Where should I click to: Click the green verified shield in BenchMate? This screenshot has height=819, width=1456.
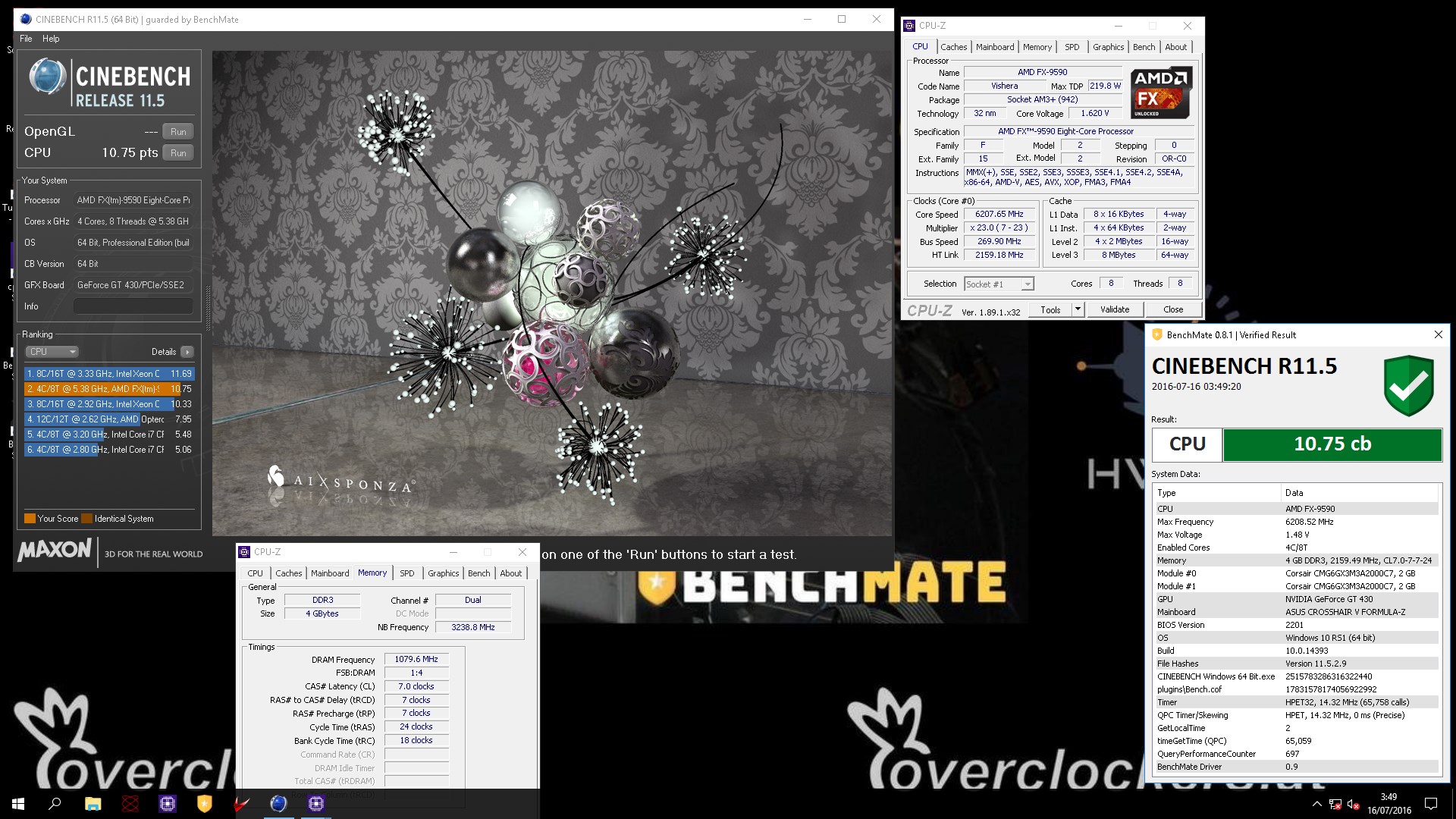pyautogui.click(x=1409, y=386)
